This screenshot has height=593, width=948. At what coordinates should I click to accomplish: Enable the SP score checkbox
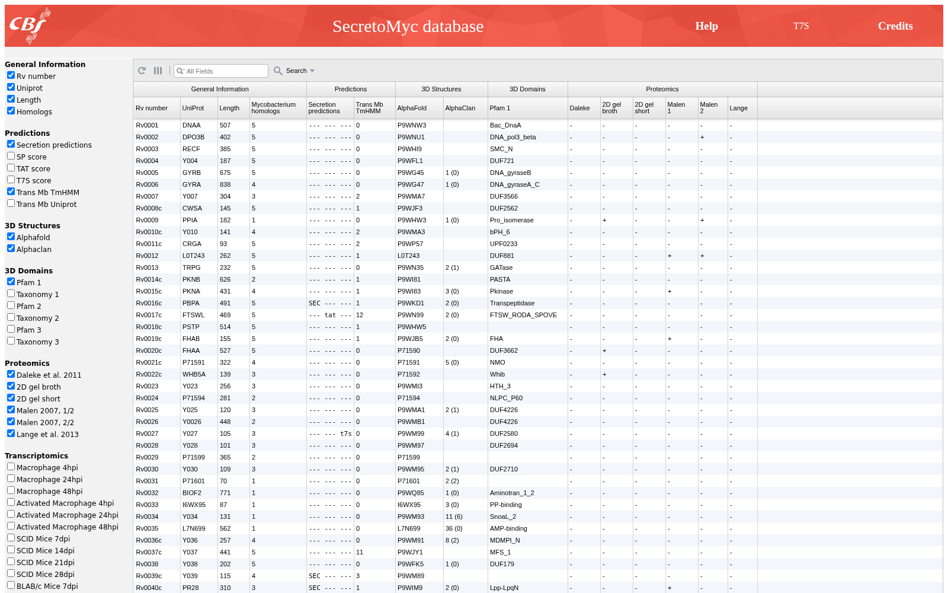pyautogui.click(x=11, y=156)
